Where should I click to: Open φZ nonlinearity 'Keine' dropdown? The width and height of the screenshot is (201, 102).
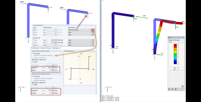click(80, 45)
